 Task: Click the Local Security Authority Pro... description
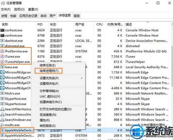(x=147, y=67)
